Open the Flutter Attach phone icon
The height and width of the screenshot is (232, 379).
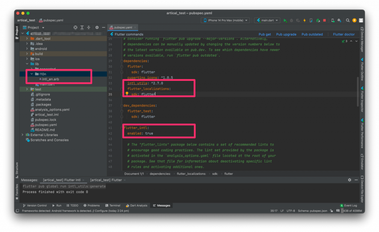pos(311,20)
